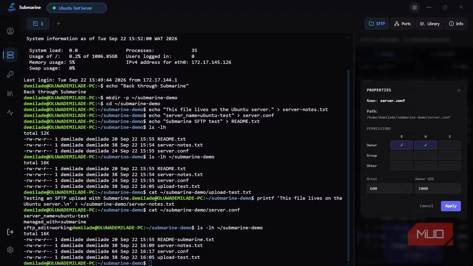This screenshot has width=473, height=266.
Task: Open the settings gear icon
Action: tap(10, 250)
